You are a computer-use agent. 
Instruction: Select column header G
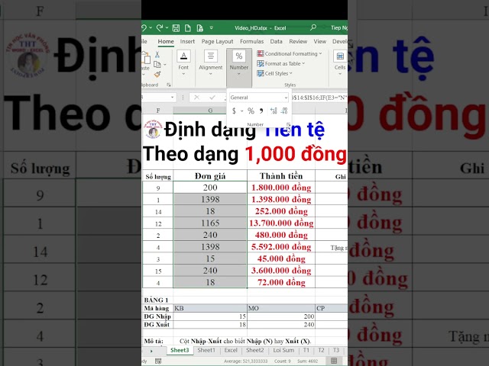pyautogui.click(x=210, y=110)
